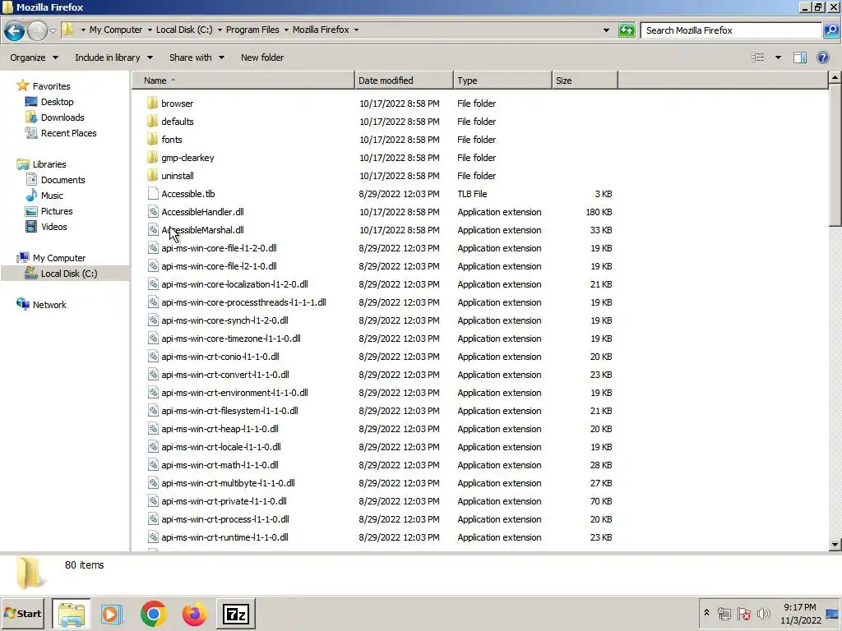Open Help with the question mark icon
Viewport: 842px width, 631px height.
point(822,58)
